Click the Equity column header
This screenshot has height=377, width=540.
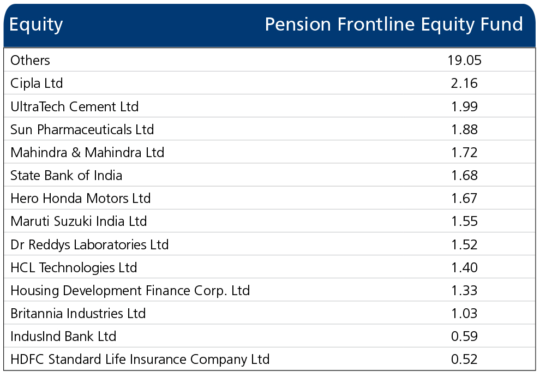(36, 25)
